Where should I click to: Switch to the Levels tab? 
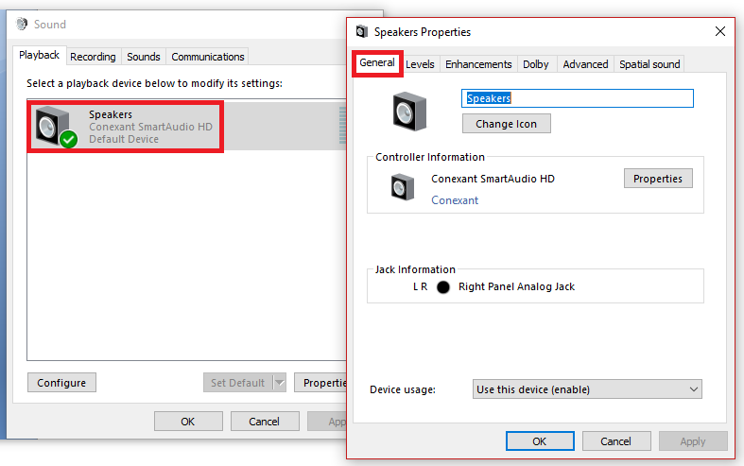pos(420,64)
